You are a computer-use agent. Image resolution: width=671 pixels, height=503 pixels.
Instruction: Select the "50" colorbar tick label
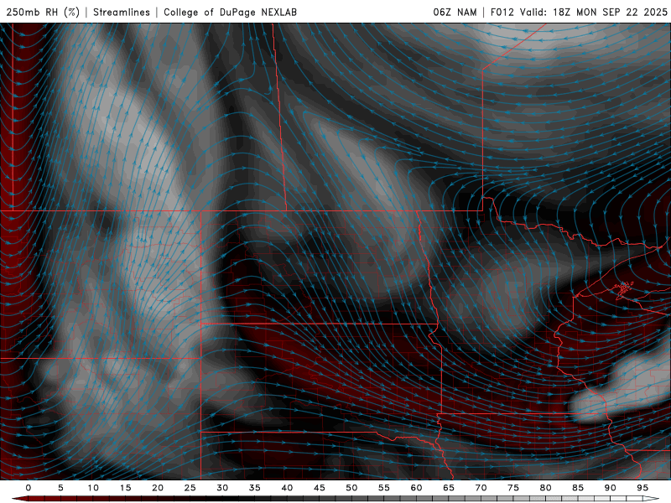click(x=351, y=488)
